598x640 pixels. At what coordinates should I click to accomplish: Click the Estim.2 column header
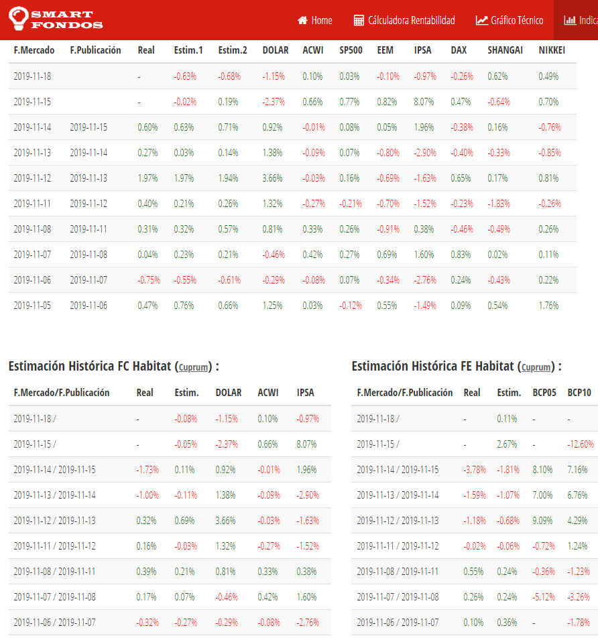point(233,50)
